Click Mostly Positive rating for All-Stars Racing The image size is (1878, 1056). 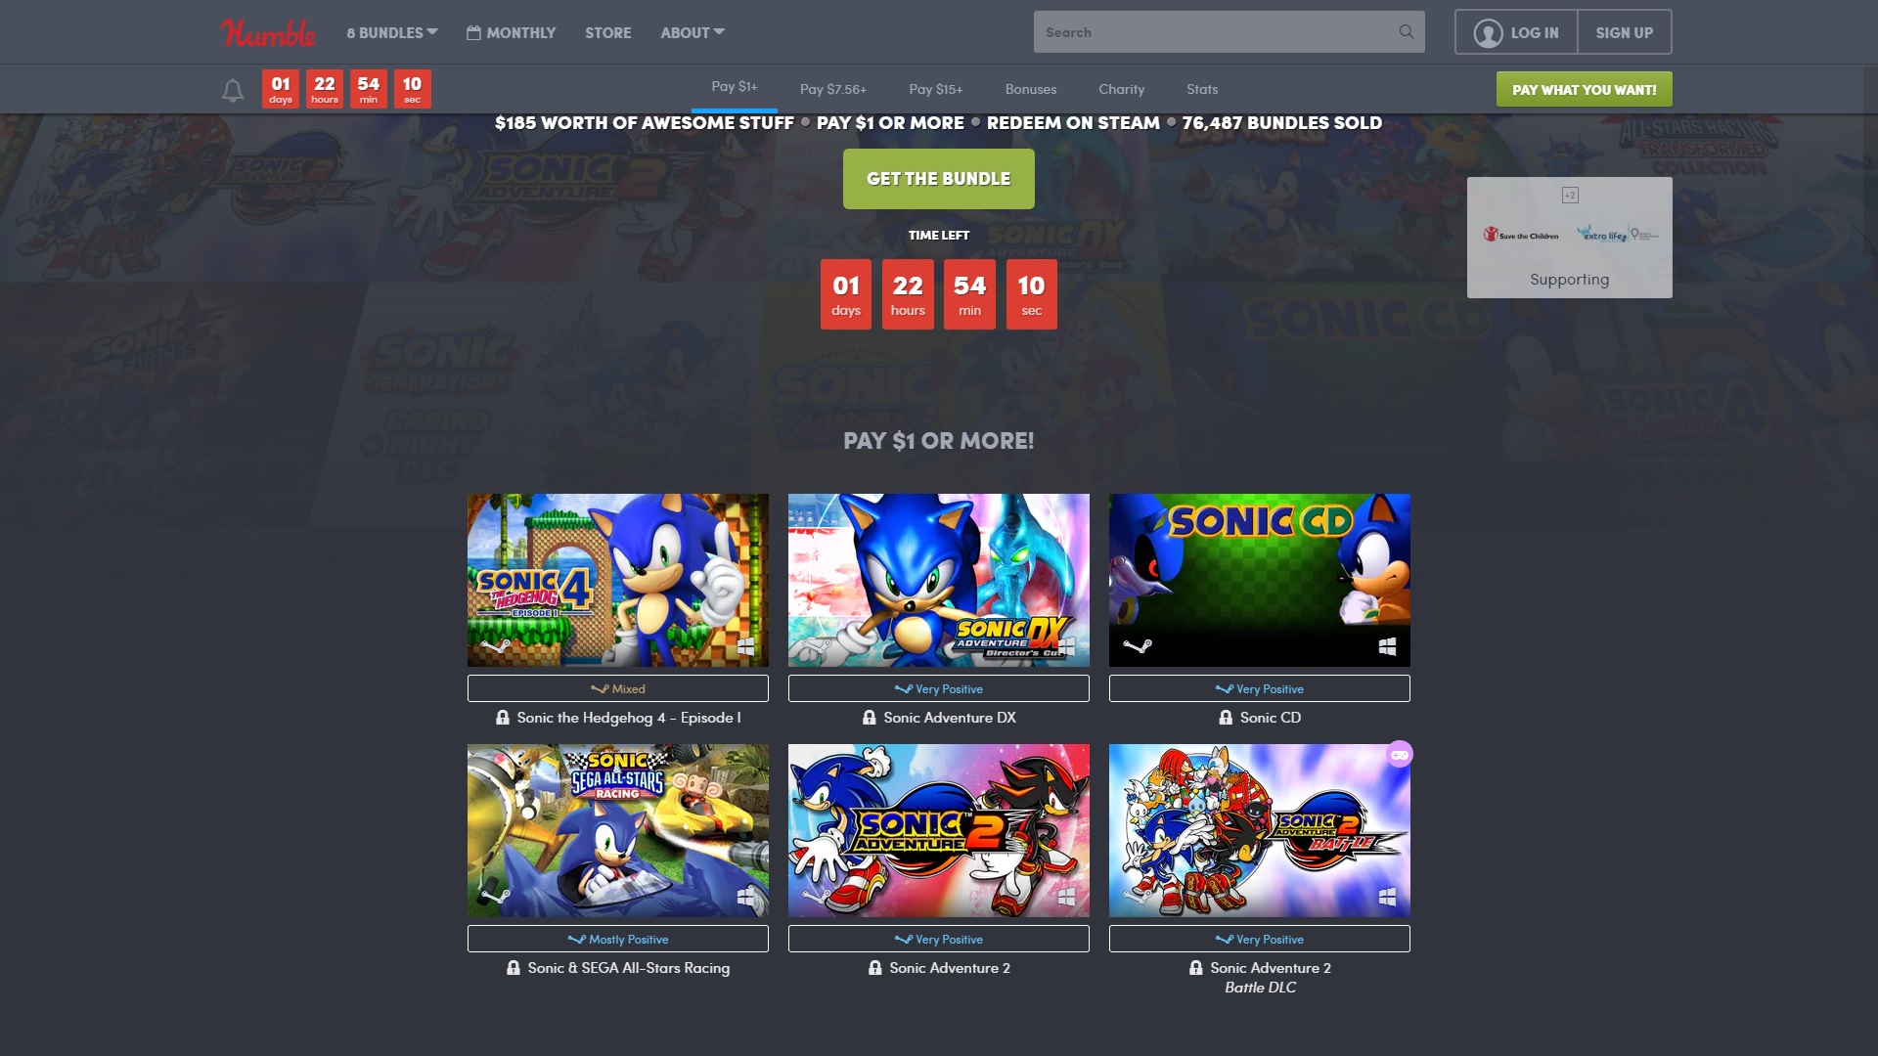(618, 939)
